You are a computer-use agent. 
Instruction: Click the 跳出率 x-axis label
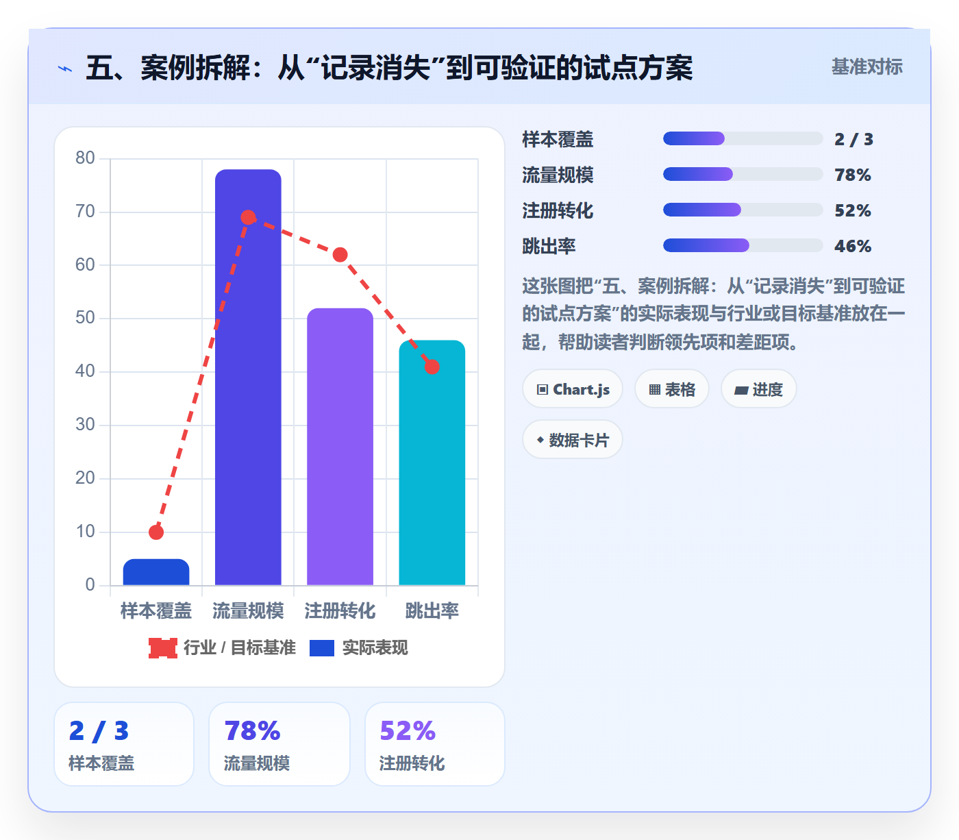432,610
